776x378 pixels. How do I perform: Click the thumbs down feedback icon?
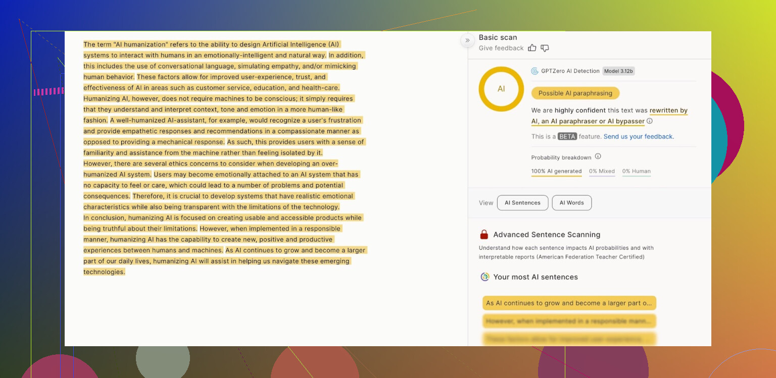pyautogui.click(x=545, y=48)
